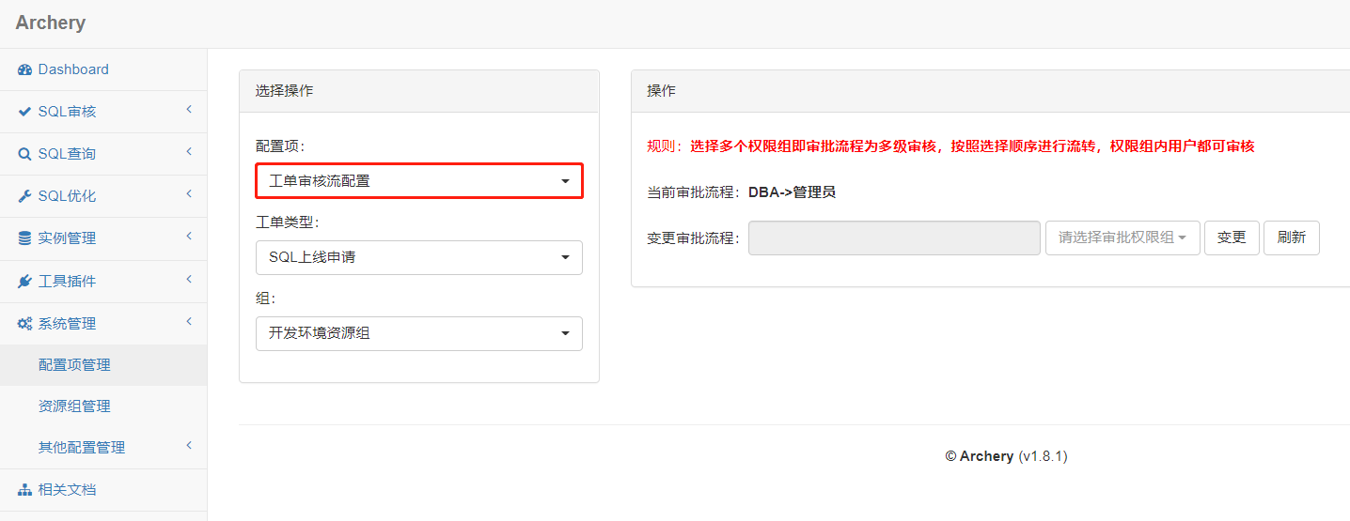This screenshot has width=1350, height=521.
Task: Click the SQL查询 magnifier icon
Action: click(x=25, y=154)
